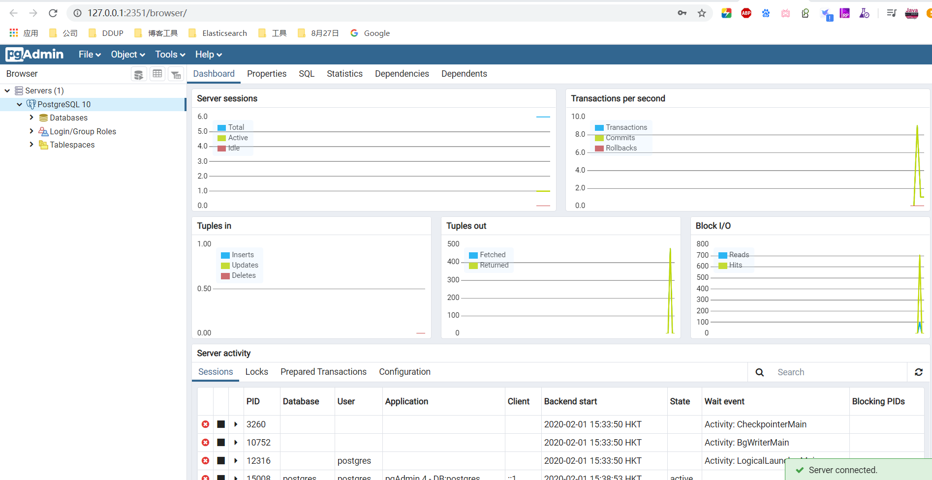Viewport: 932px width, 480px height.
Task: Focus the Server activity Search field
Action: [839, 372]
